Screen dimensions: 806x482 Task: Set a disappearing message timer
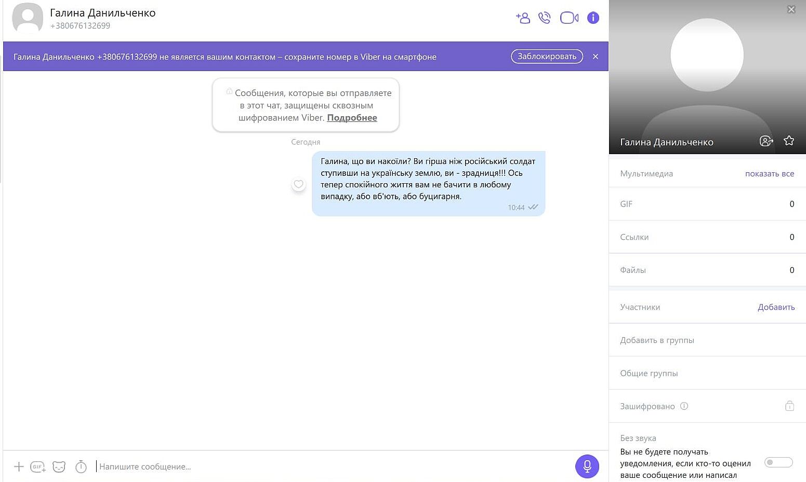pos(81,466)
